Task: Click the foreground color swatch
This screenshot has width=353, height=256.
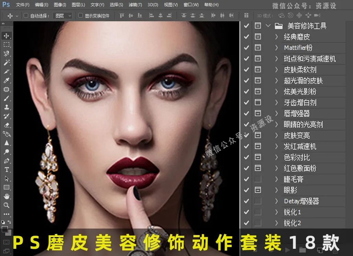Action: tap(4, 229)
